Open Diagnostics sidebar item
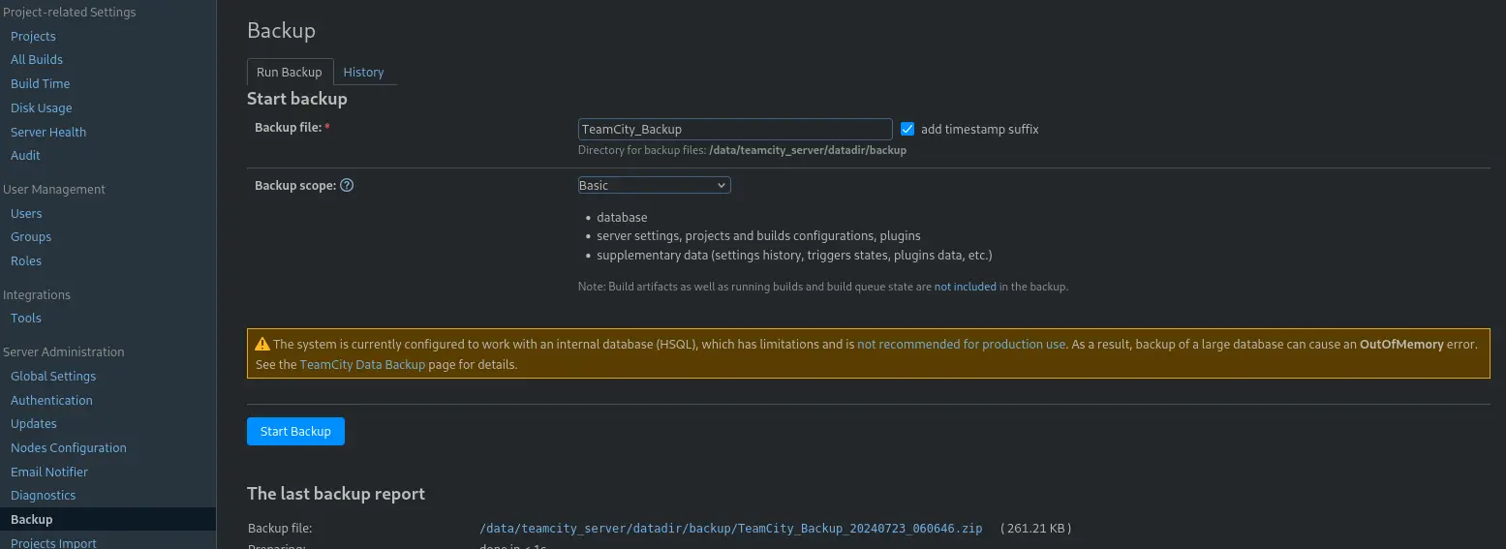Viewport: 1506px width, 549px height. pos(43,495)
